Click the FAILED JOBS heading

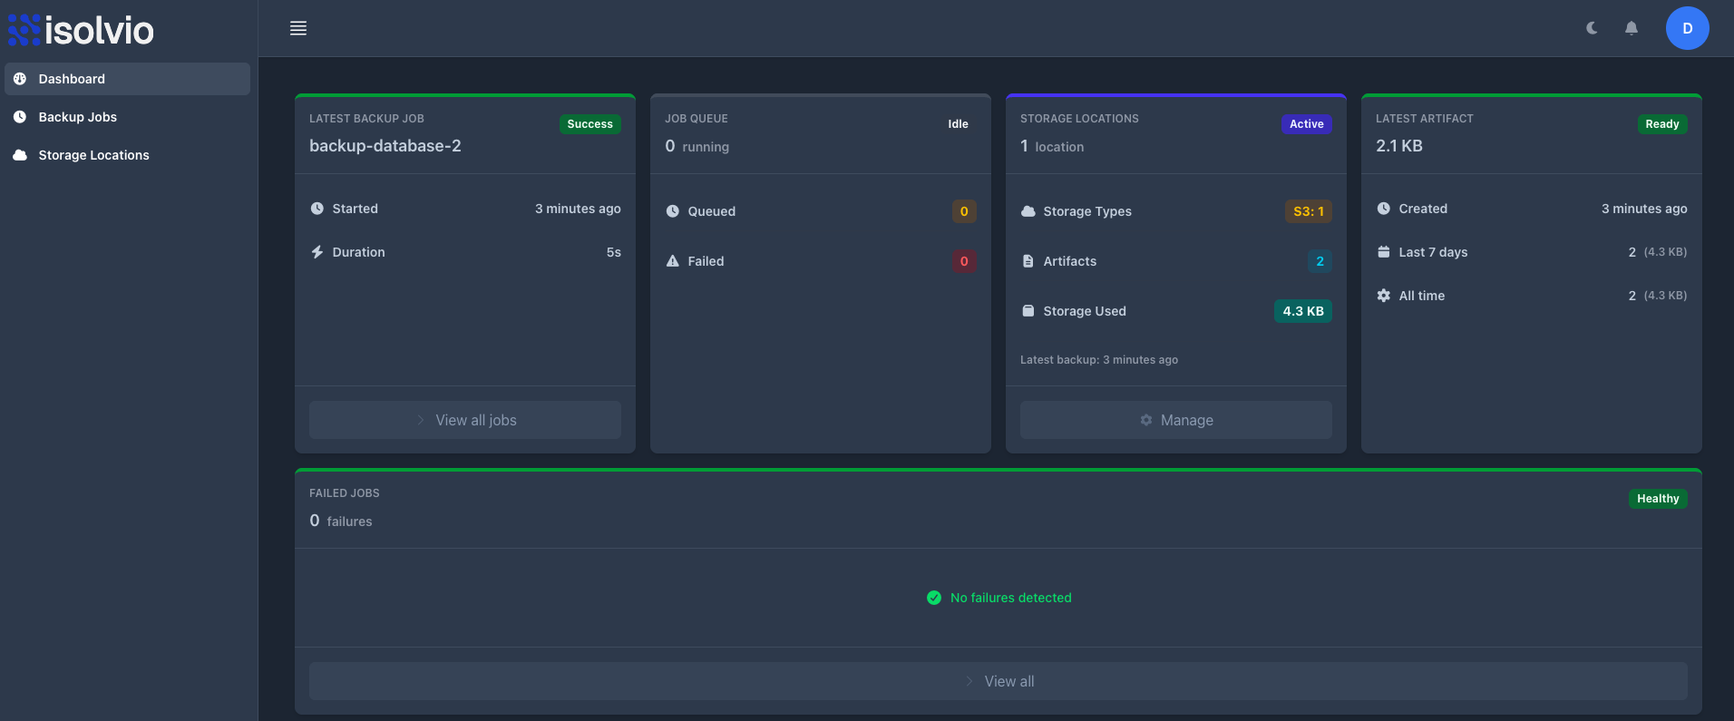click(x=345, y=493)
